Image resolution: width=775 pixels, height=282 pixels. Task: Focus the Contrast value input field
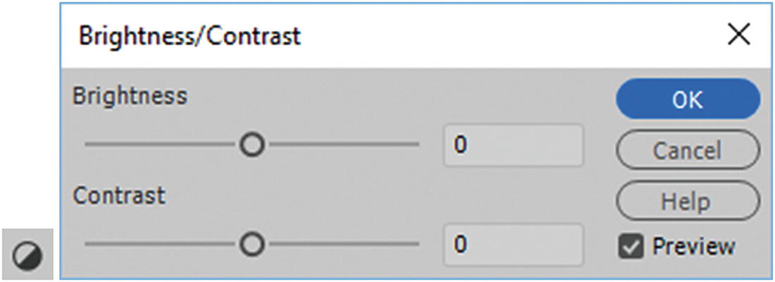[513, 245]
